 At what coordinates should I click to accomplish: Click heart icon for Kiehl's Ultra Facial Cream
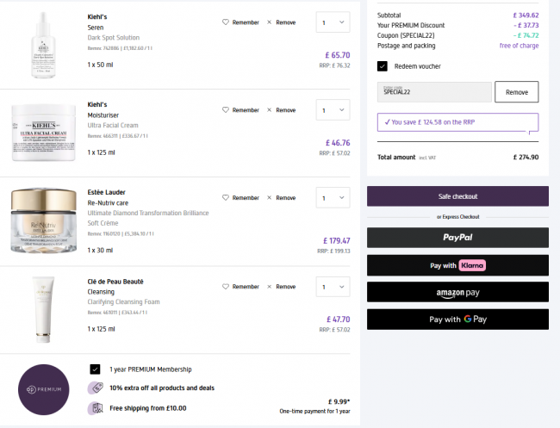click(x=226, y=110)
